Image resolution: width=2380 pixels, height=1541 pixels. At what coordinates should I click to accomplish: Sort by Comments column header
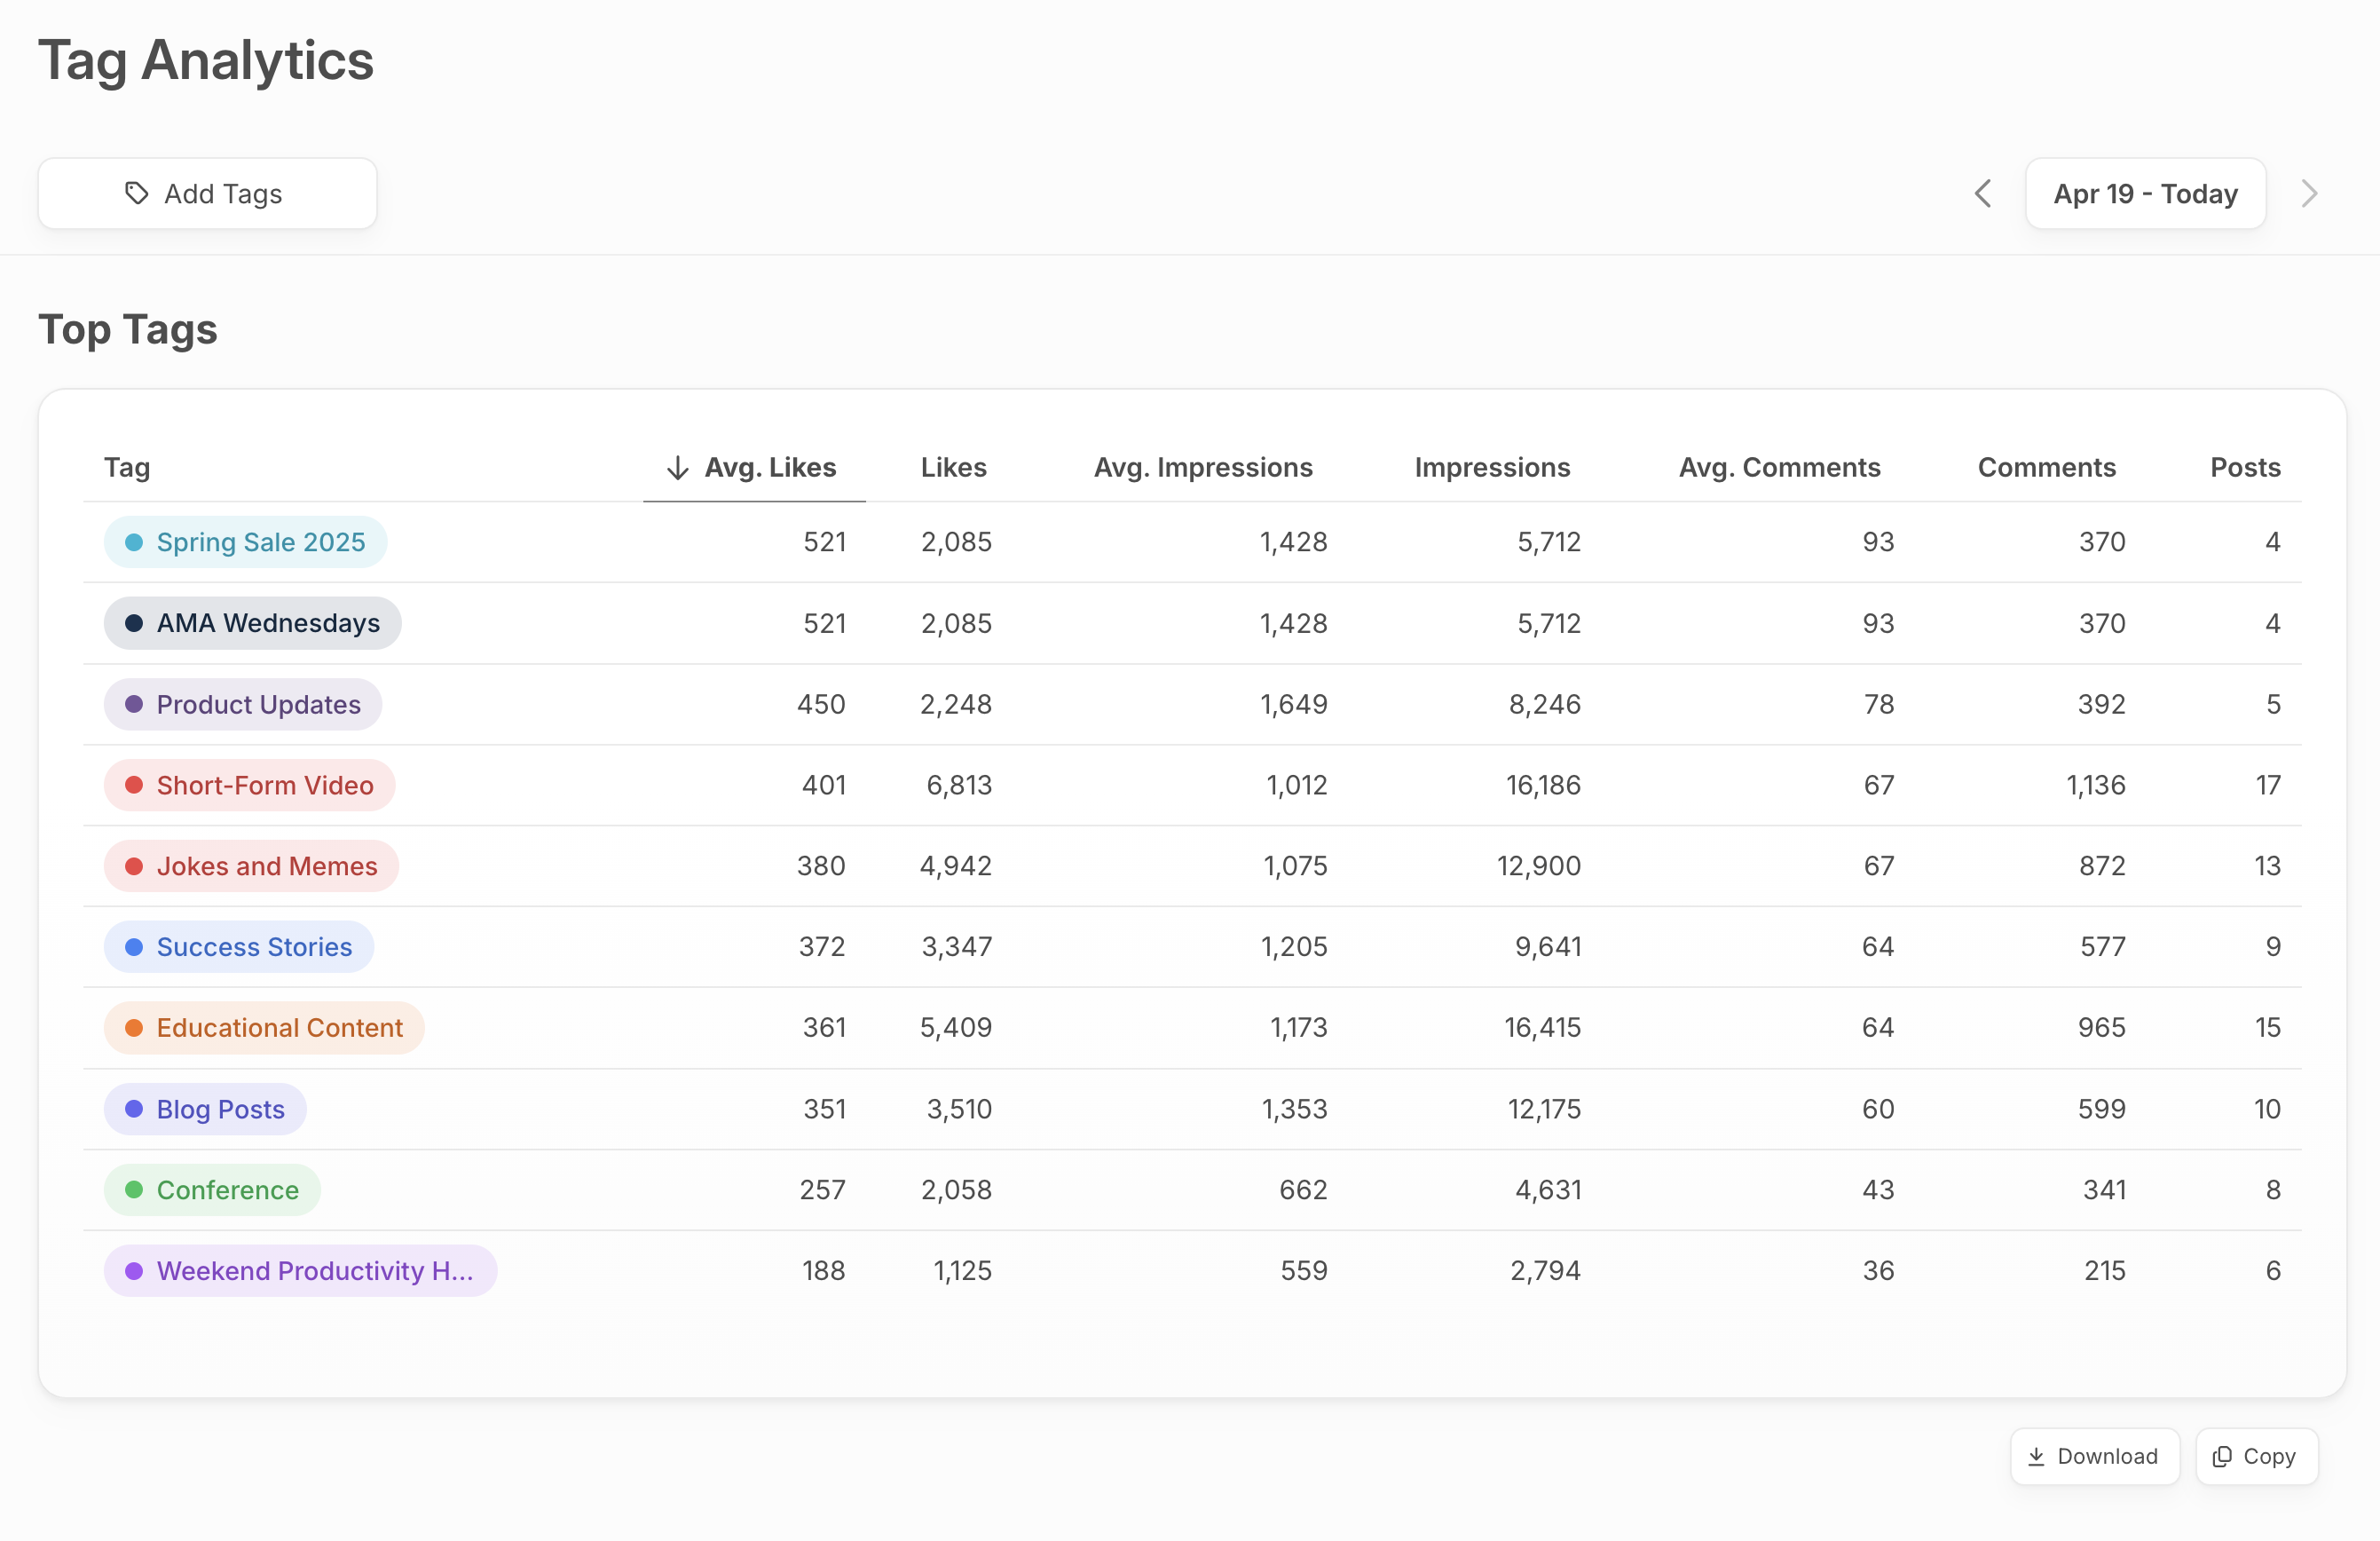click(x=2046, y=467)
